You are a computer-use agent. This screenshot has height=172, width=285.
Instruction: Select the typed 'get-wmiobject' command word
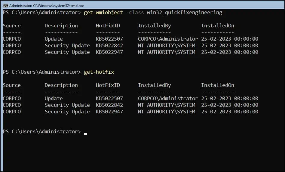pyautogui.click(x=103, y=13)
